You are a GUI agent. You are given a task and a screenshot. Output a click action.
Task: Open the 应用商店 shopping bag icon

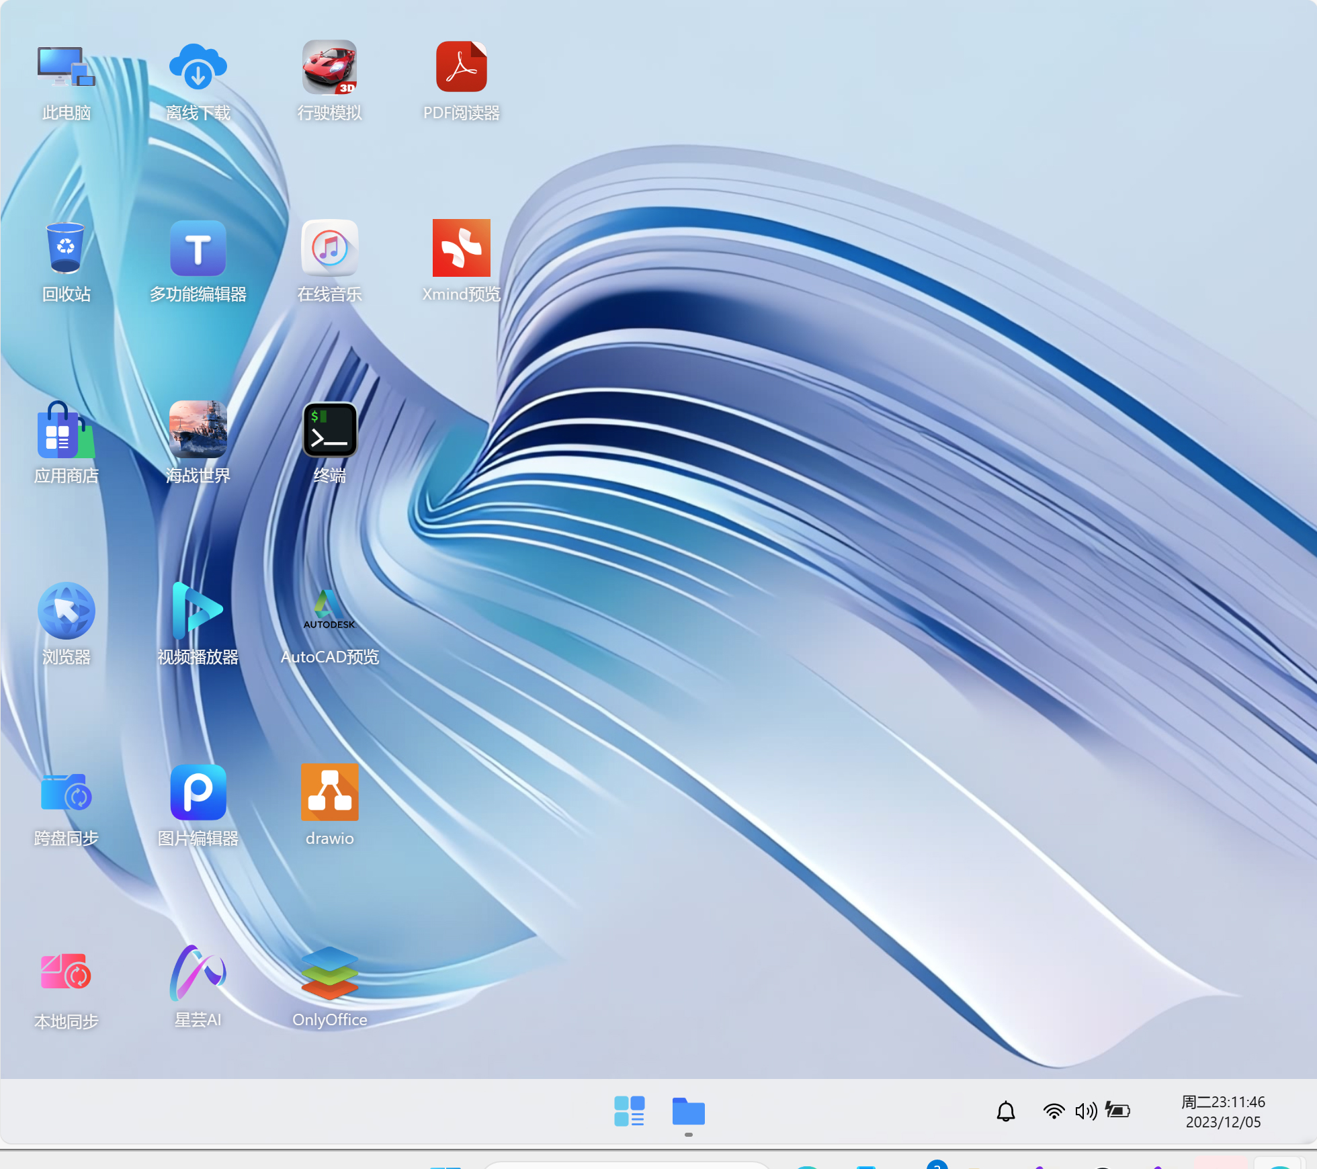click(66, 430)
